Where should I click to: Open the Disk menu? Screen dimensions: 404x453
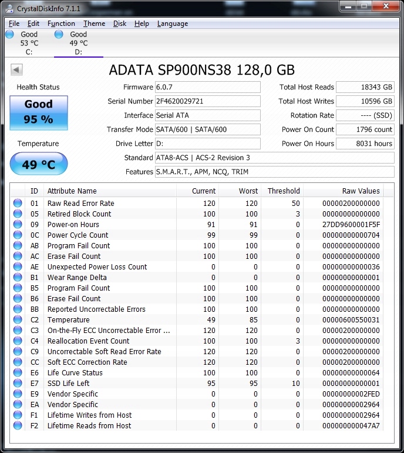tap(120, 24)
